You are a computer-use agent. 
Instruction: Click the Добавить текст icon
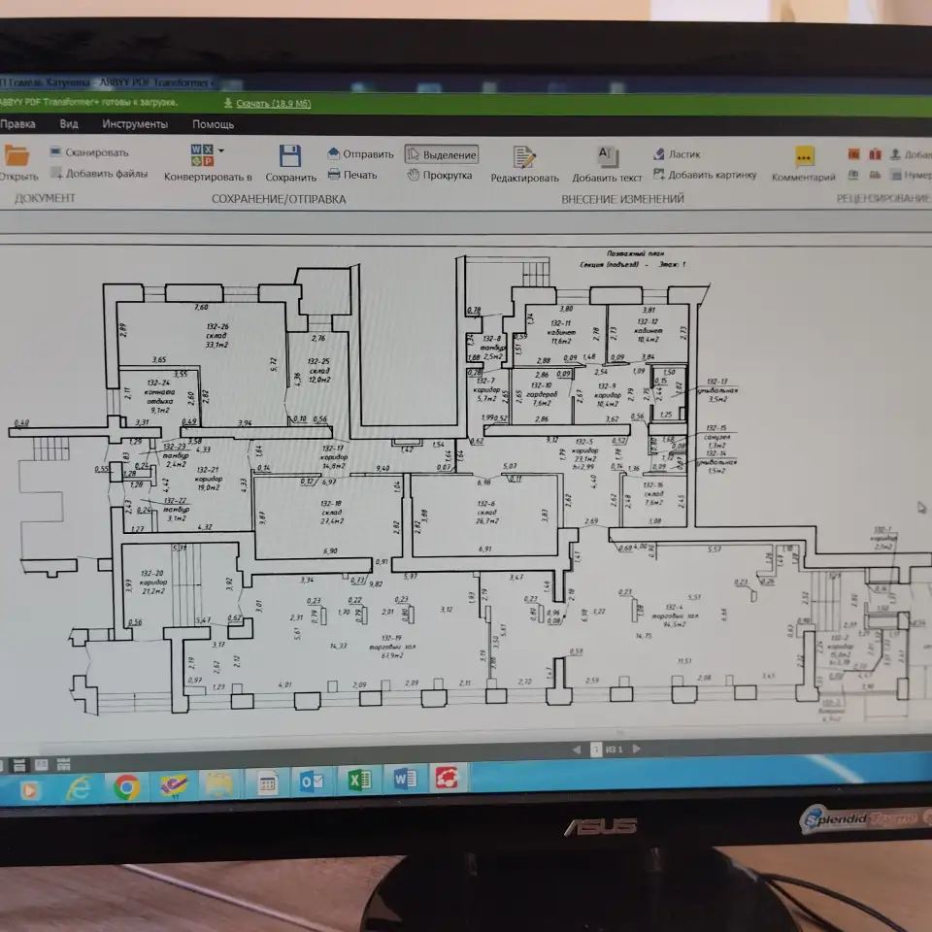[608, 155]
